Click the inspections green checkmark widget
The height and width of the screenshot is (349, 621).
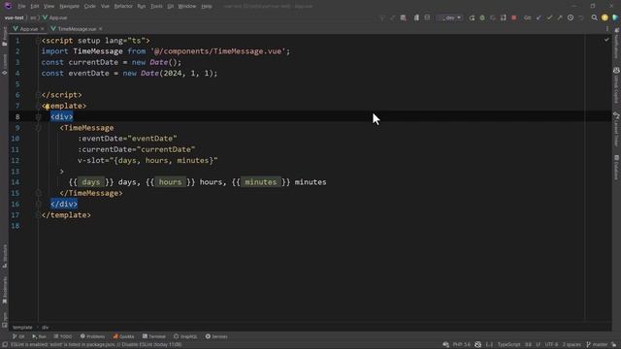click(x=606, y=40)
